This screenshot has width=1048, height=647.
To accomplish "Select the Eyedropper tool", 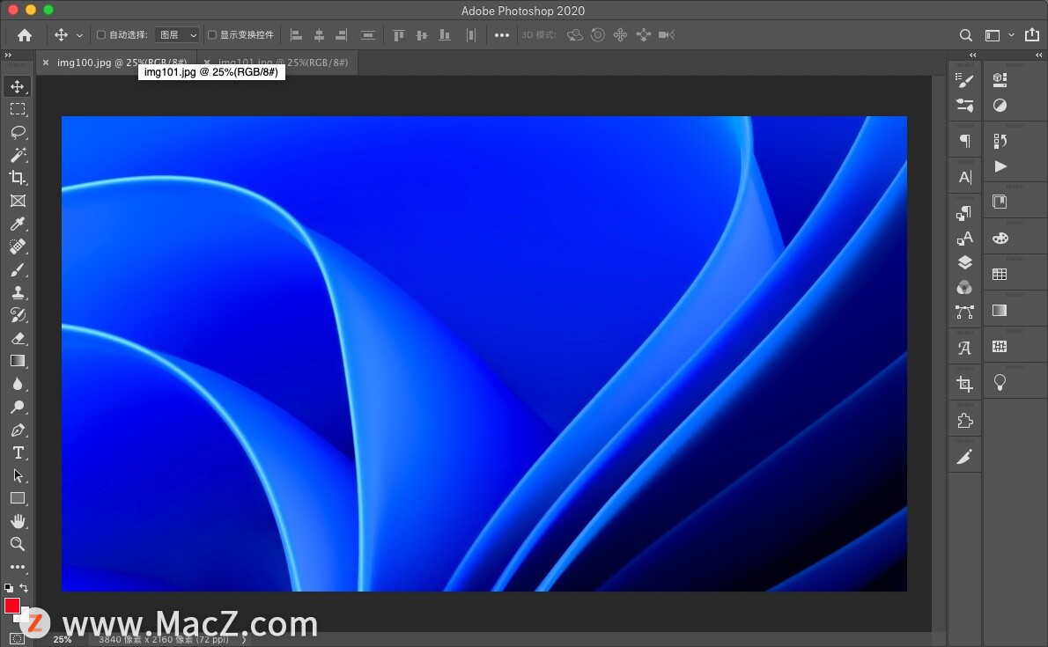I will [18, 224].
